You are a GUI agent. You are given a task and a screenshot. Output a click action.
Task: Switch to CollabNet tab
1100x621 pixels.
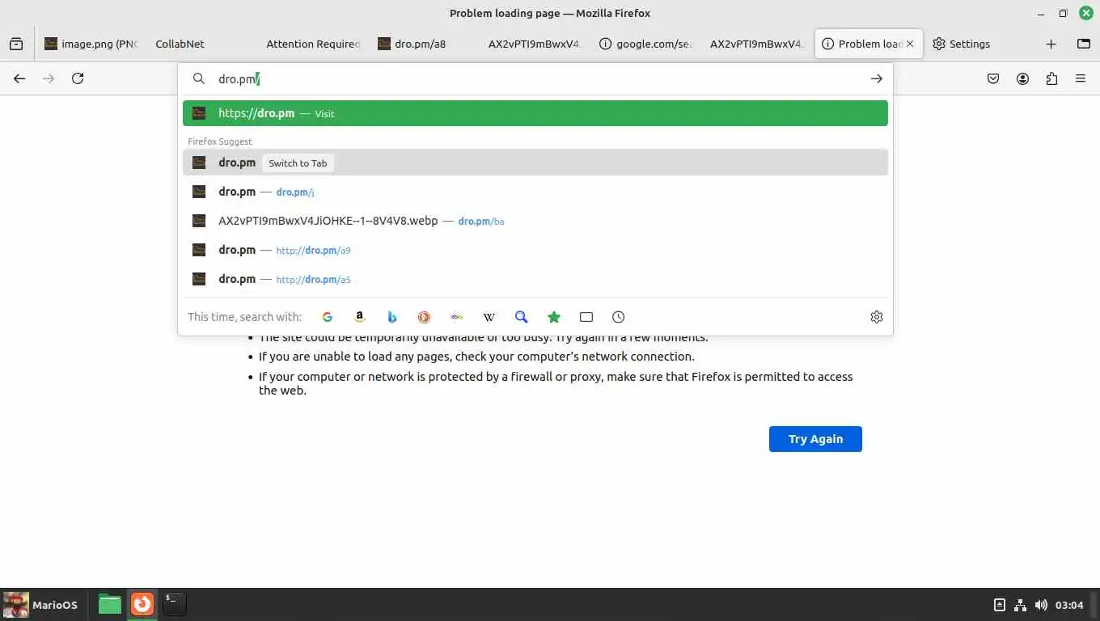pos(201,44)
